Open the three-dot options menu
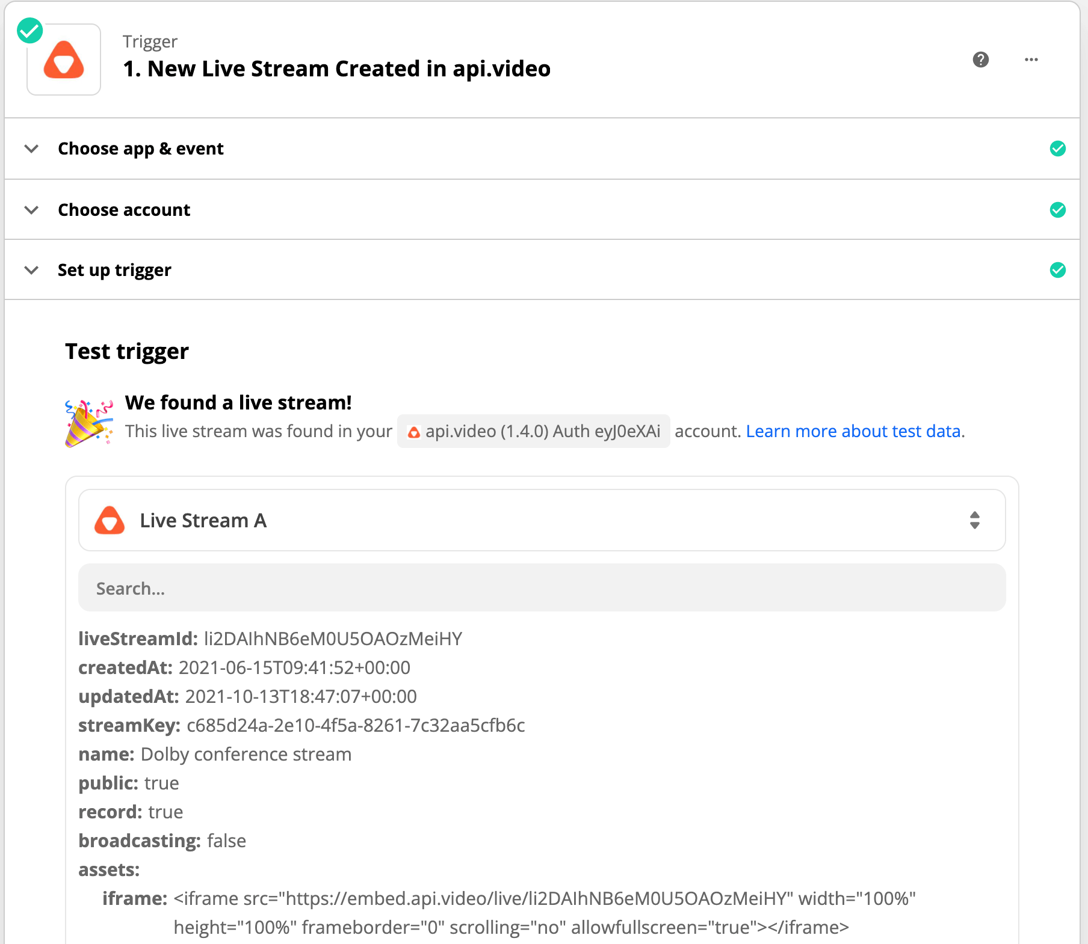 coord(1031,60)
